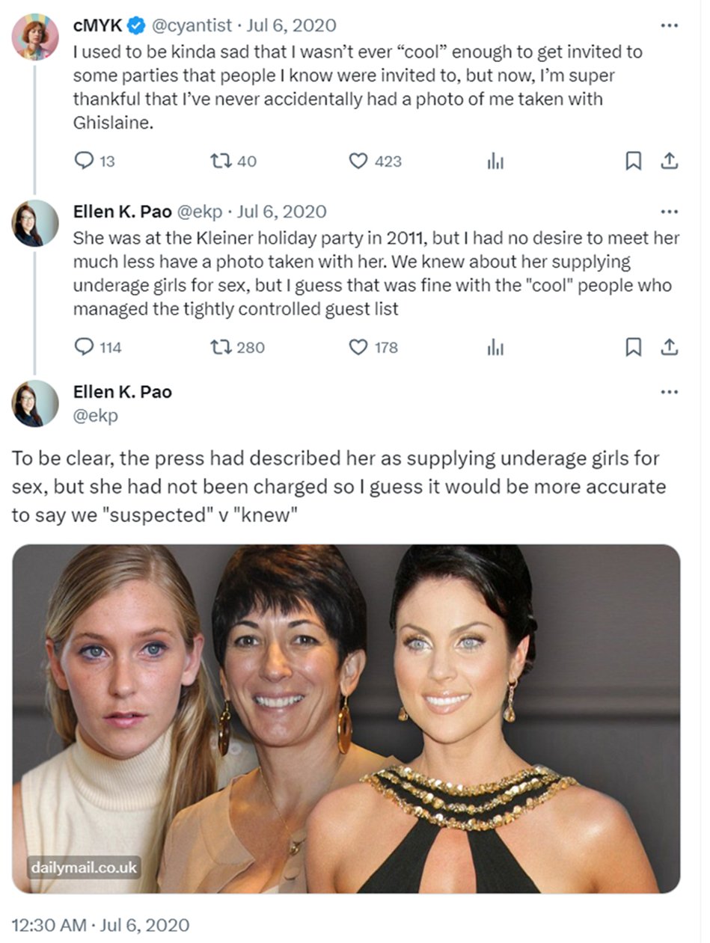Click the 12:30 AM Jul 6, 2020 timestamp

tap(100, 925)
